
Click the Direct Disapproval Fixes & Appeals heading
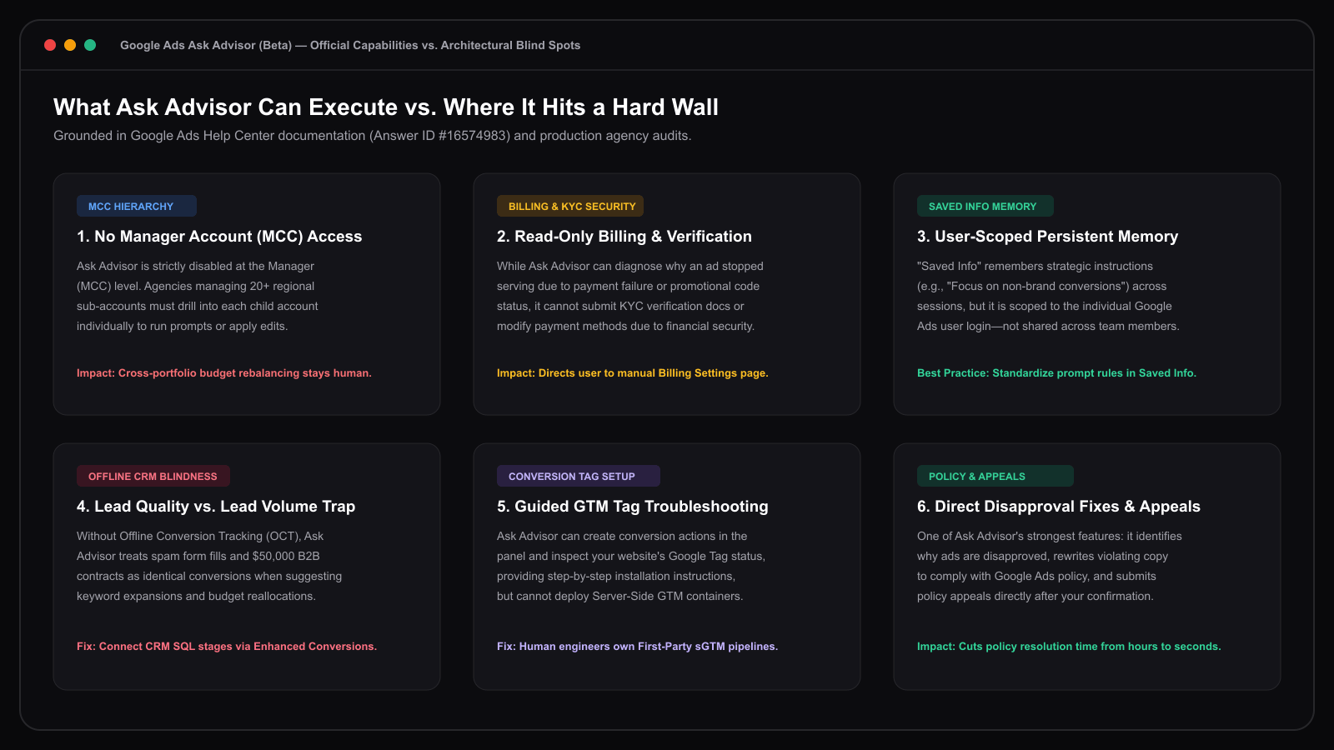tap(1059, 507)
